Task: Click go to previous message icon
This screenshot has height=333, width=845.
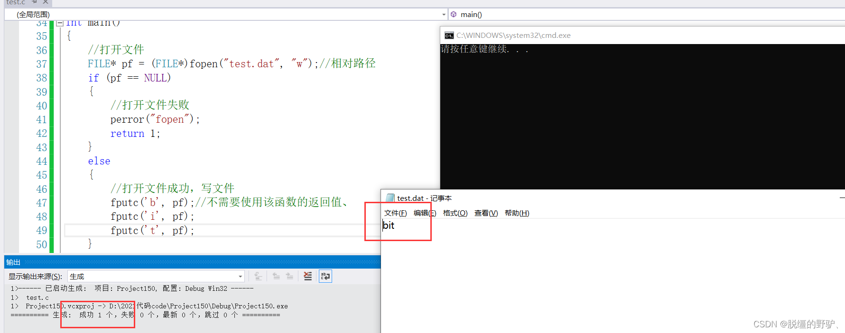Action: click(x=276, y=276)
